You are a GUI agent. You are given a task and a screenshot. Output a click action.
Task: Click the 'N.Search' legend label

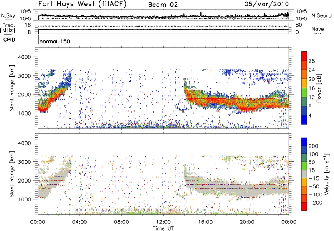[x=322, y=15]
